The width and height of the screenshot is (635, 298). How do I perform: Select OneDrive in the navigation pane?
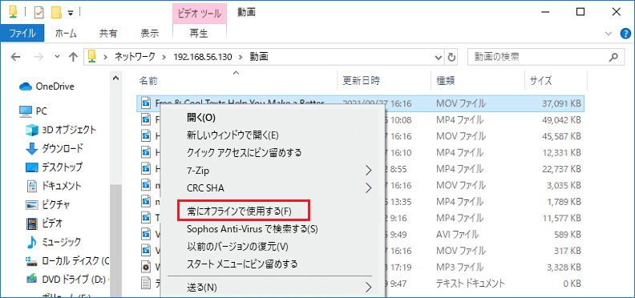click(x=47, y=87)
